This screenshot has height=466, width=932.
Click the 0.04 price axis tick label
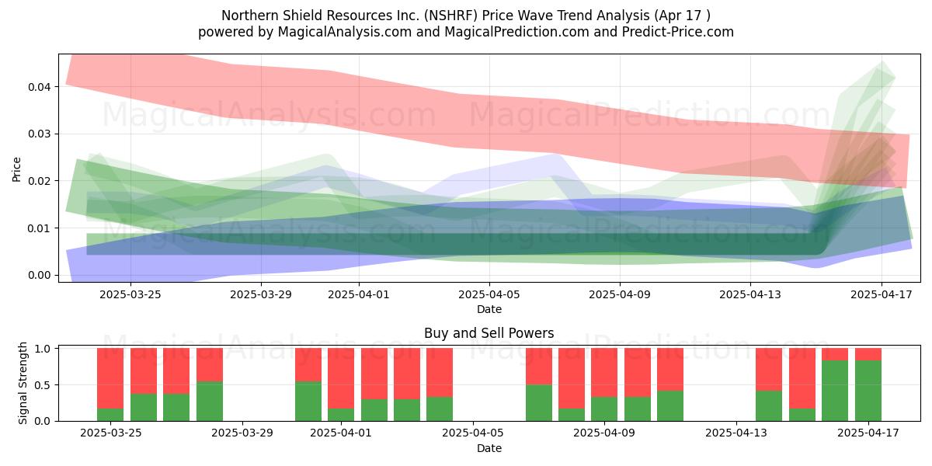coord(39,87)
